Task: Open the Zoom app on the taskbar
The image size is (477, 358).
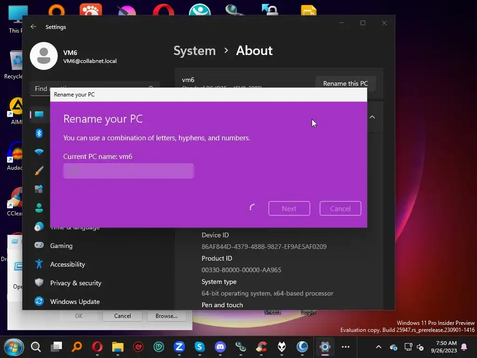Action: (179, 347)
